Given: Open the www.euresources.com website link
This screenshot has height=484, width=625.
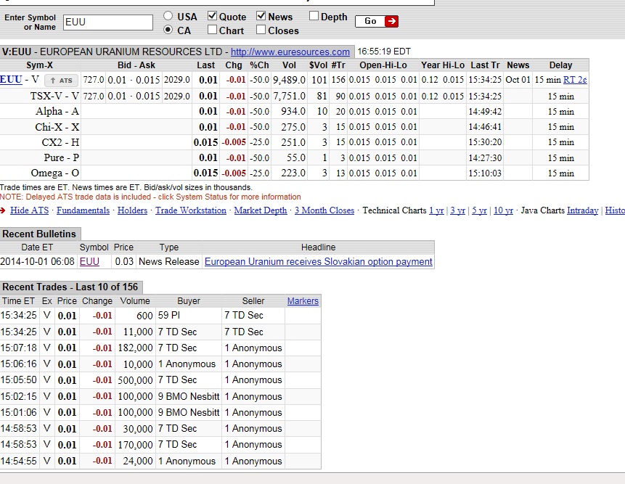Looking at the screenshot, I should coord(290,52).
